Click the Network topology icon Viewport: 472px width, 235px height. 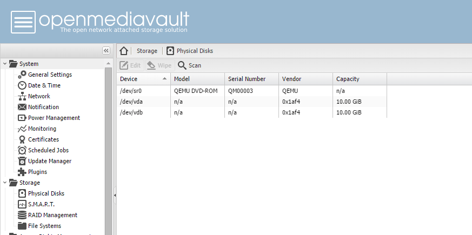[x=22, y=96]
